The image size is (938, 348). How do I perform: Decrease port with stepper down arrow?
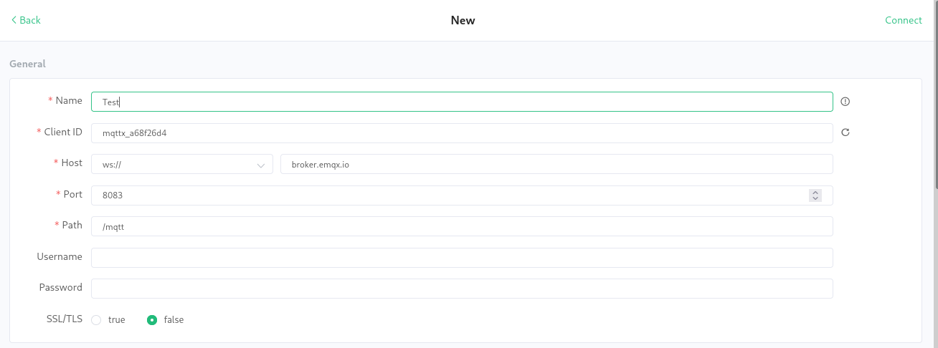tap(815, 198)
